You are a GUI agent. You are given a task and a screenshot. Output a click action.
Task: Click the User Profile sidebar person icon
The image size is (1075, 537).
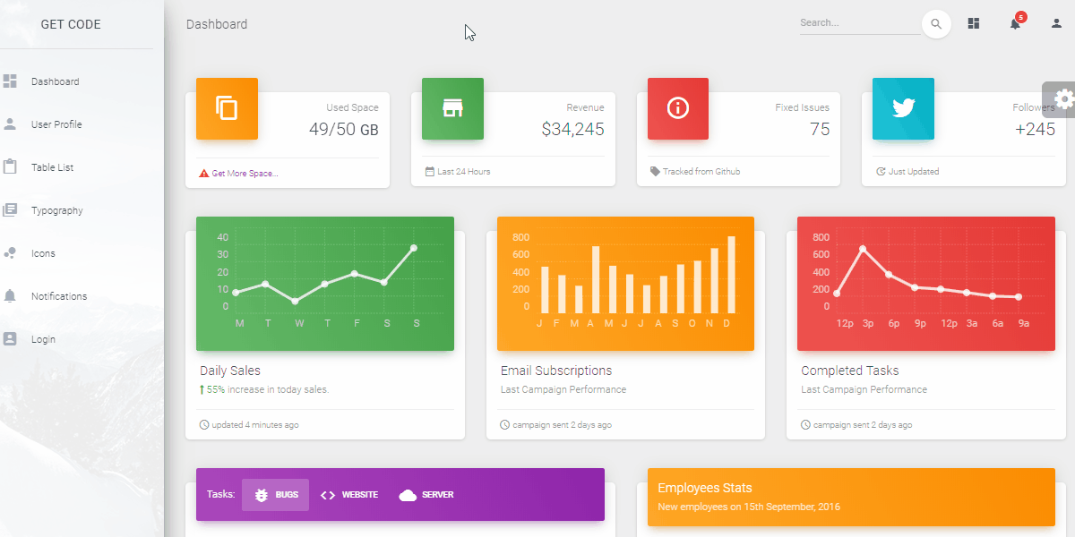[10, 124]
